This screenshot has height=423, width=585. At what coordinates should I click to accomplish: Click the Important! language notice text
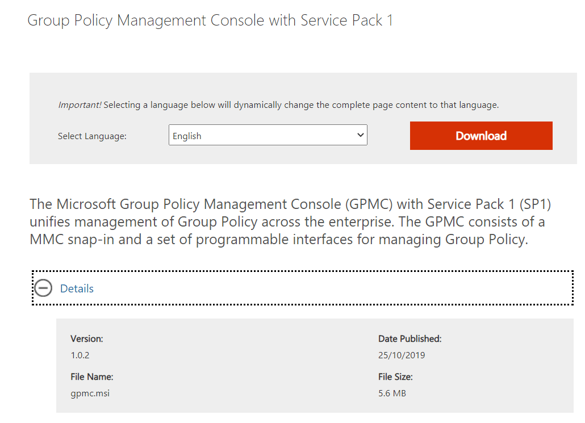pyautogui.click(x=278, y=105)
